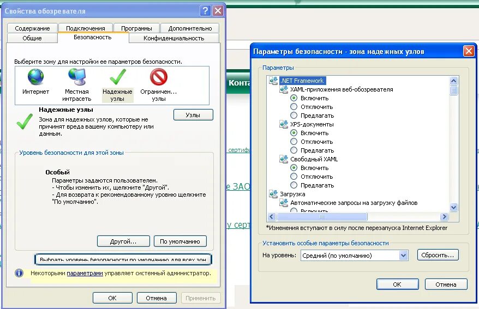
Task: Click scroll down arrow in Параметры list
Action: pos(454,208)
